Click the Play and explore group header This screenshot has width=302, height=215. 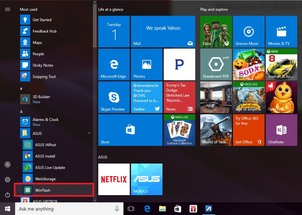coord(214,9)
